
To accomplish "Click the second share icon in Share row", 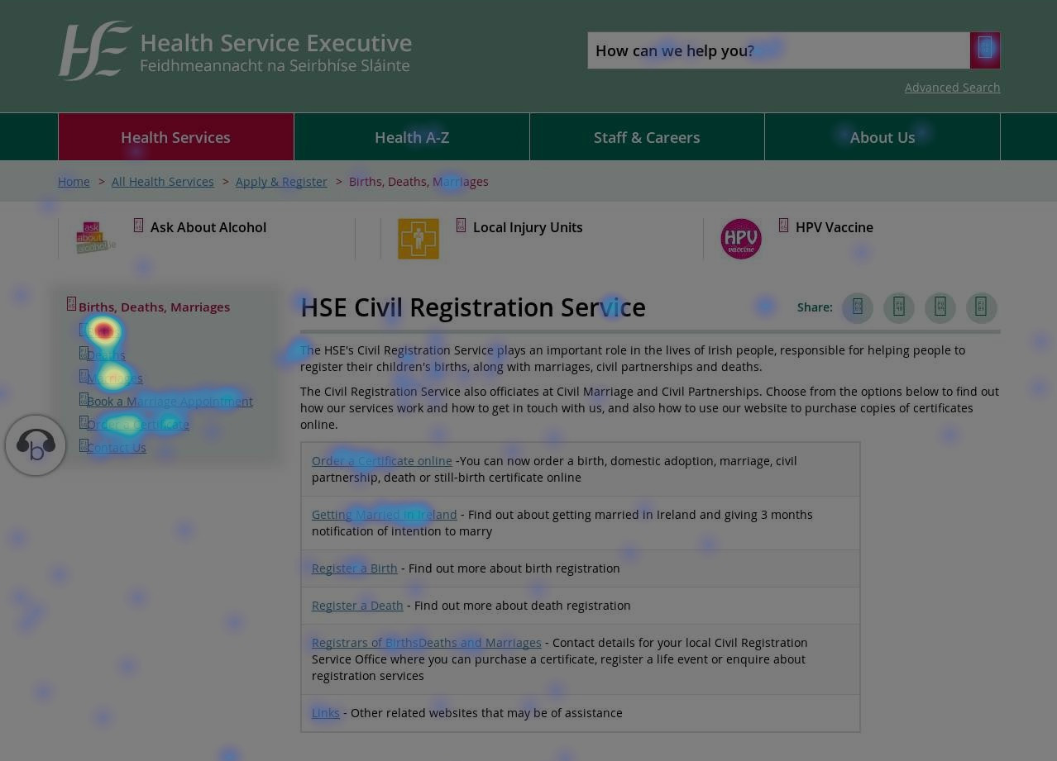I will point(899,307).
